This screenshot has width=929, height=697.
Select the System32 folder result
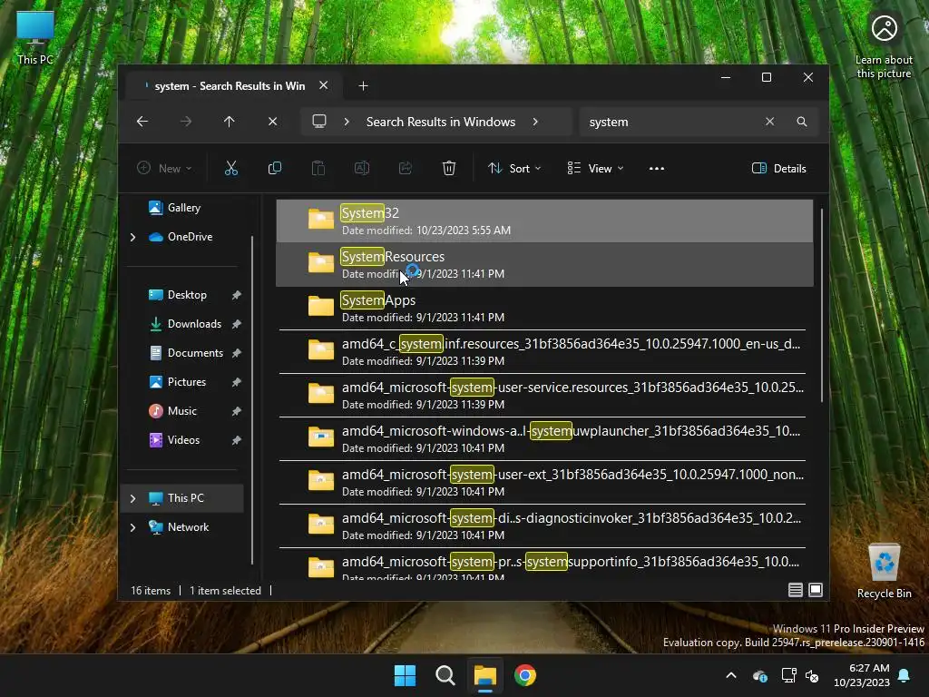(x=544, y=221)
